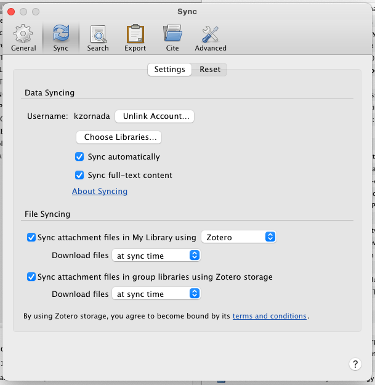The height and width of the screenshot is (385, 375).
Task: Open the Cite preferences folder icon
Action: click(172, 38)
